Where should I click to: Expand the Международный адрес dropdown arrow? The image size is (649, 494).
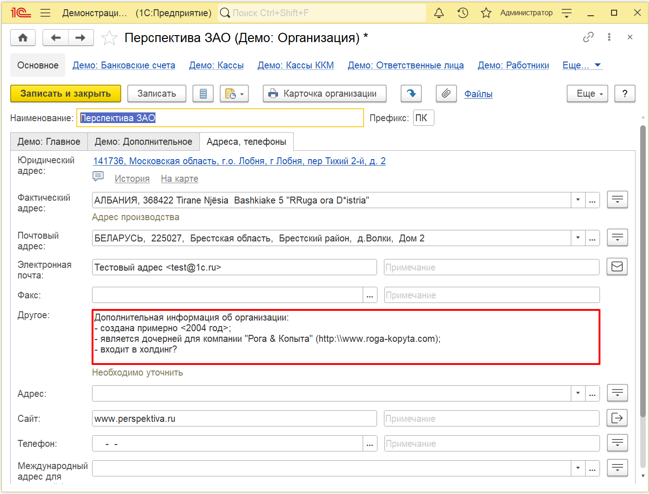pyautogui.click(x=578, y=468)
